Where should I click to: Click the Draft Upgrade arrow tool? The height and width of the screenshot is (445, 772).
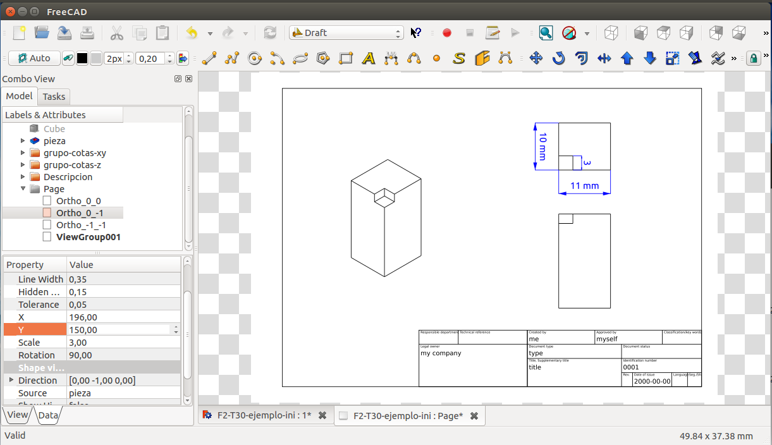[627, 59]
